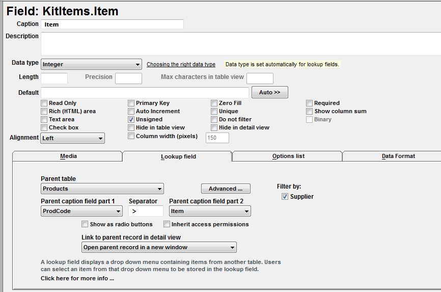Screen dimensions: 441x292
Task: Enable the Check box option
Action: 44,127
